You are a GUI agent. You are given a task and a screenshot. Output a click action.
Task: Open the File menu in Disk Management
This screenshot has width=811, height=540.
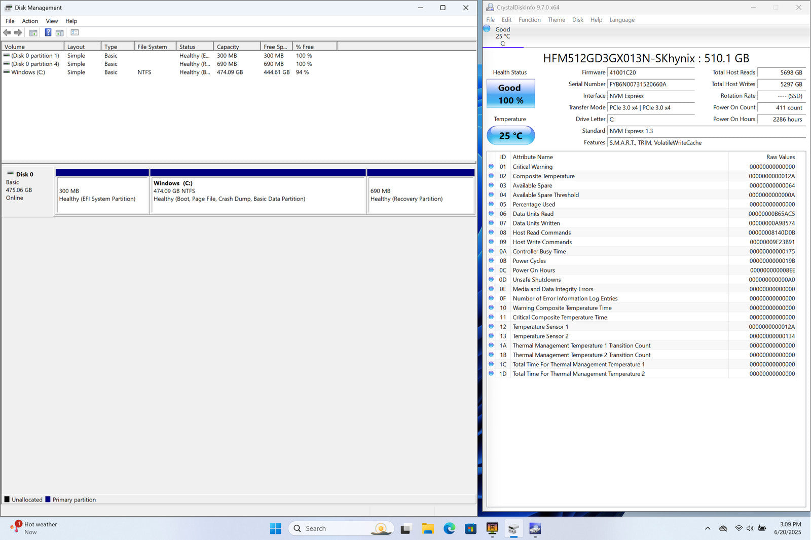10,21
